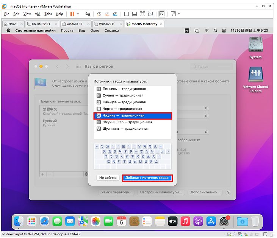Open the power options arrow beside the pause button
Screen dimensions: 277x238
pyautogui.click(x=78, y=14)
